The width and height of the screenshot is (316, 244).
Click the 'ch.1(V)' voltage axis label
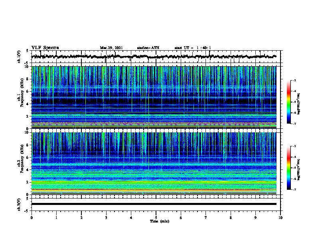tap(19, 57)
